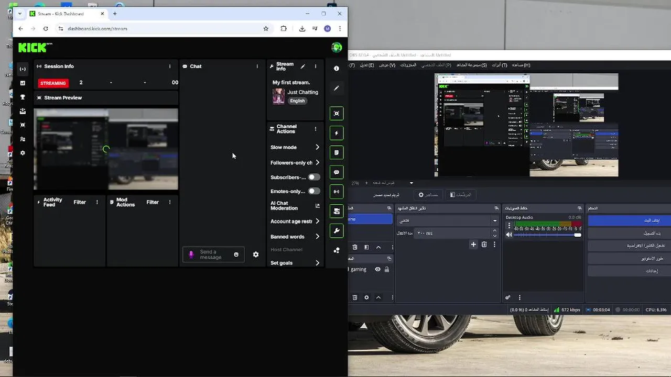Click the plus icon in OBS transitions panel
671x377 pixels.
pos(473,245)
